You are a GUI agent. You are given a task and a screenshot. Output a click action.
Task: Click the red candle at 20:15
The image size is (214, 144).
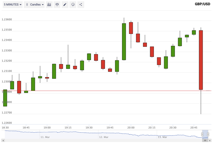152,52
